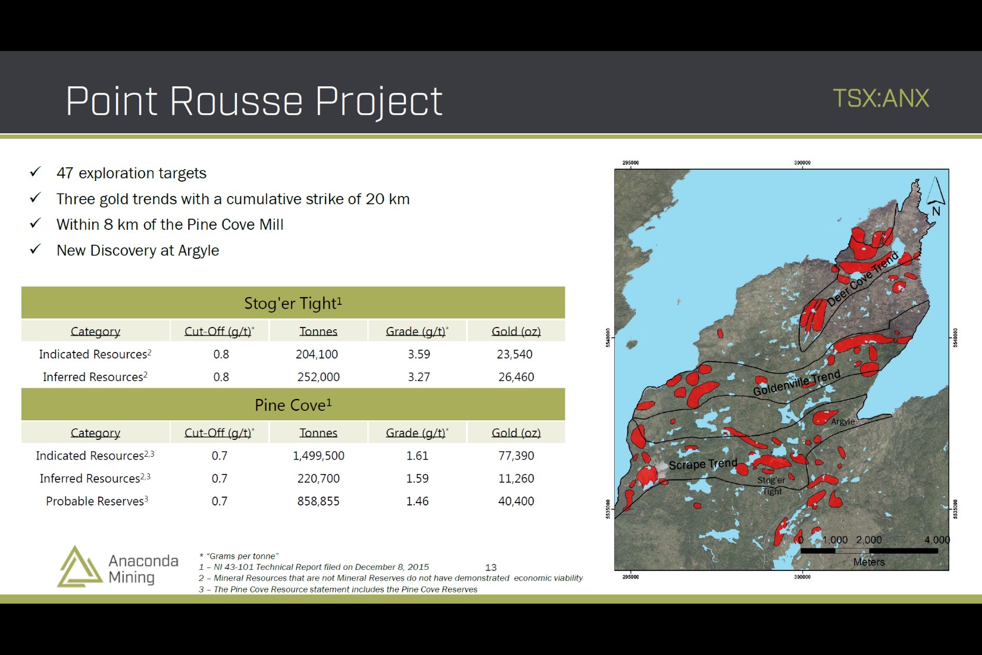
Task: Click Stog'er Tight Tonnes column heading
Action: [x=318, y=331]
